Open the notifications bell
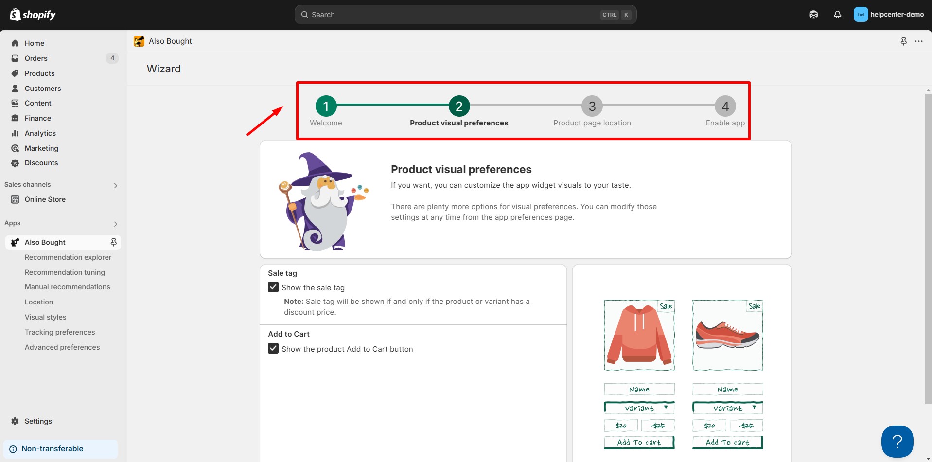This screenshot has width=932, height=462. coord(837,15)
